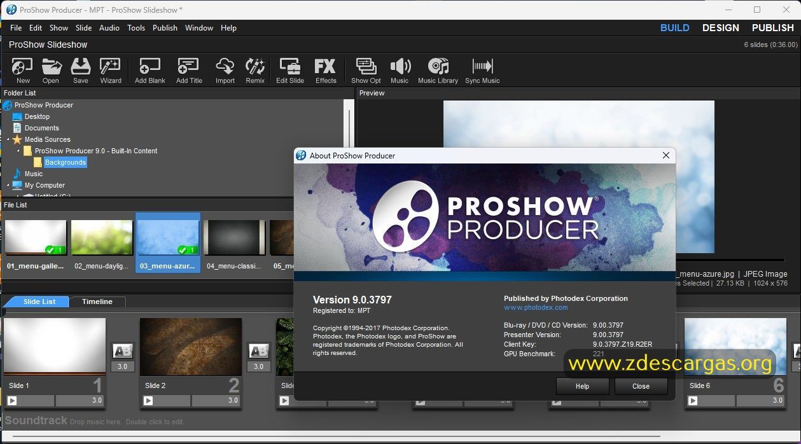Click the Sync Music icon
This screenshot has width=801, height=444.
[x=482, y=70]
